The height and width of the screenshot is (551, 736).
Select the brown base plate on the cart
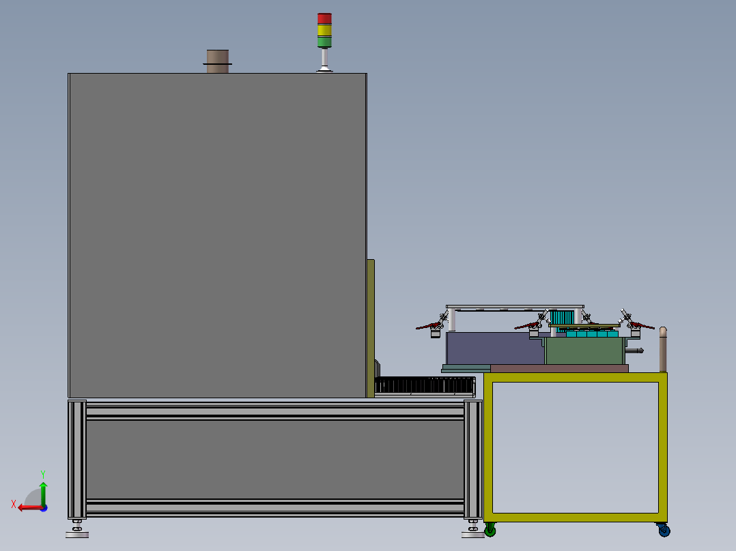tap(559, 369)
